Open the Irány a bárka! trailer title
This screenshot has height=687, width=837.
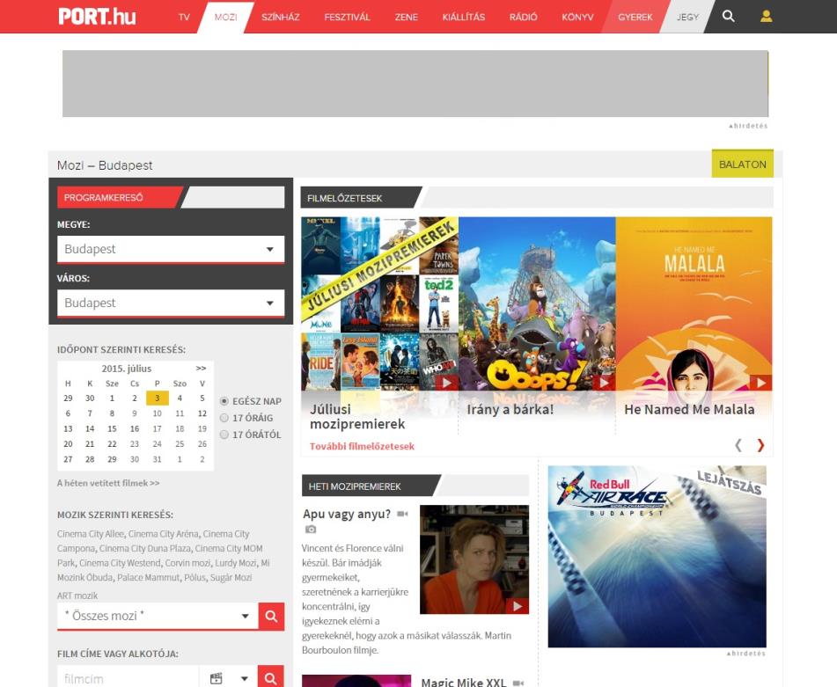pos(510,410)
